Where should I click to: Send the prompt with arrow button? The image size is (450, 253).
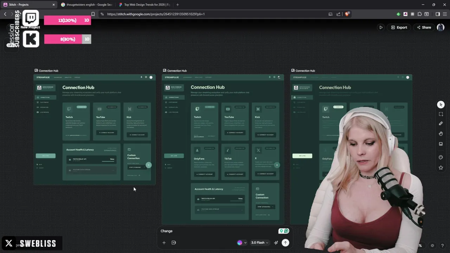(285, 242)
